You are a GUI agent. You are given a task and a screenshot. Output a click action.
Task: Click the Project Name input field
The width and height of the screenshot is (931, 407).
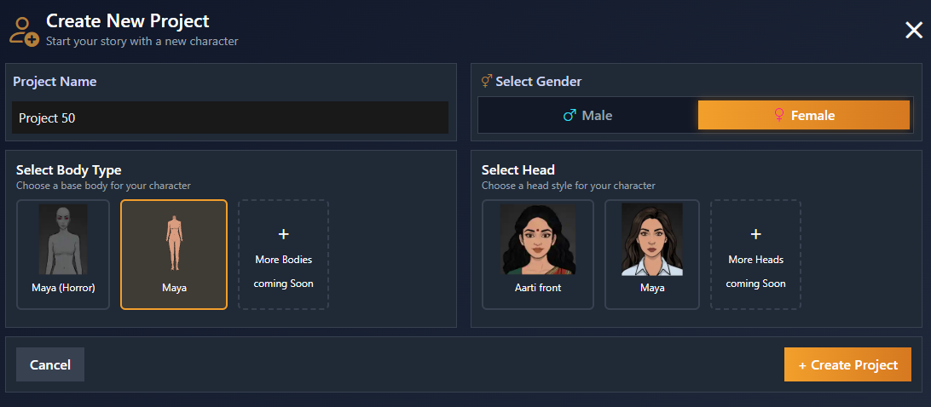coord(230,118)
